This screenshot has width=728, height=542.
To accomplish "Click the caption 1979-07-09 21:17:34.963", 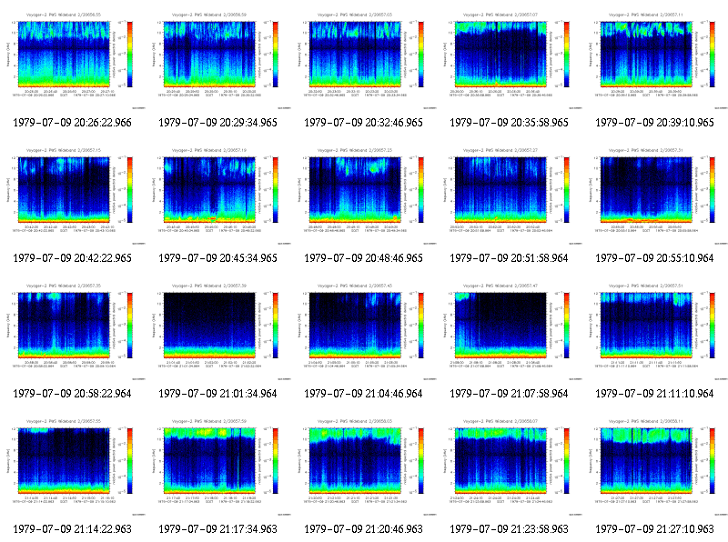I will coord(218,529).
